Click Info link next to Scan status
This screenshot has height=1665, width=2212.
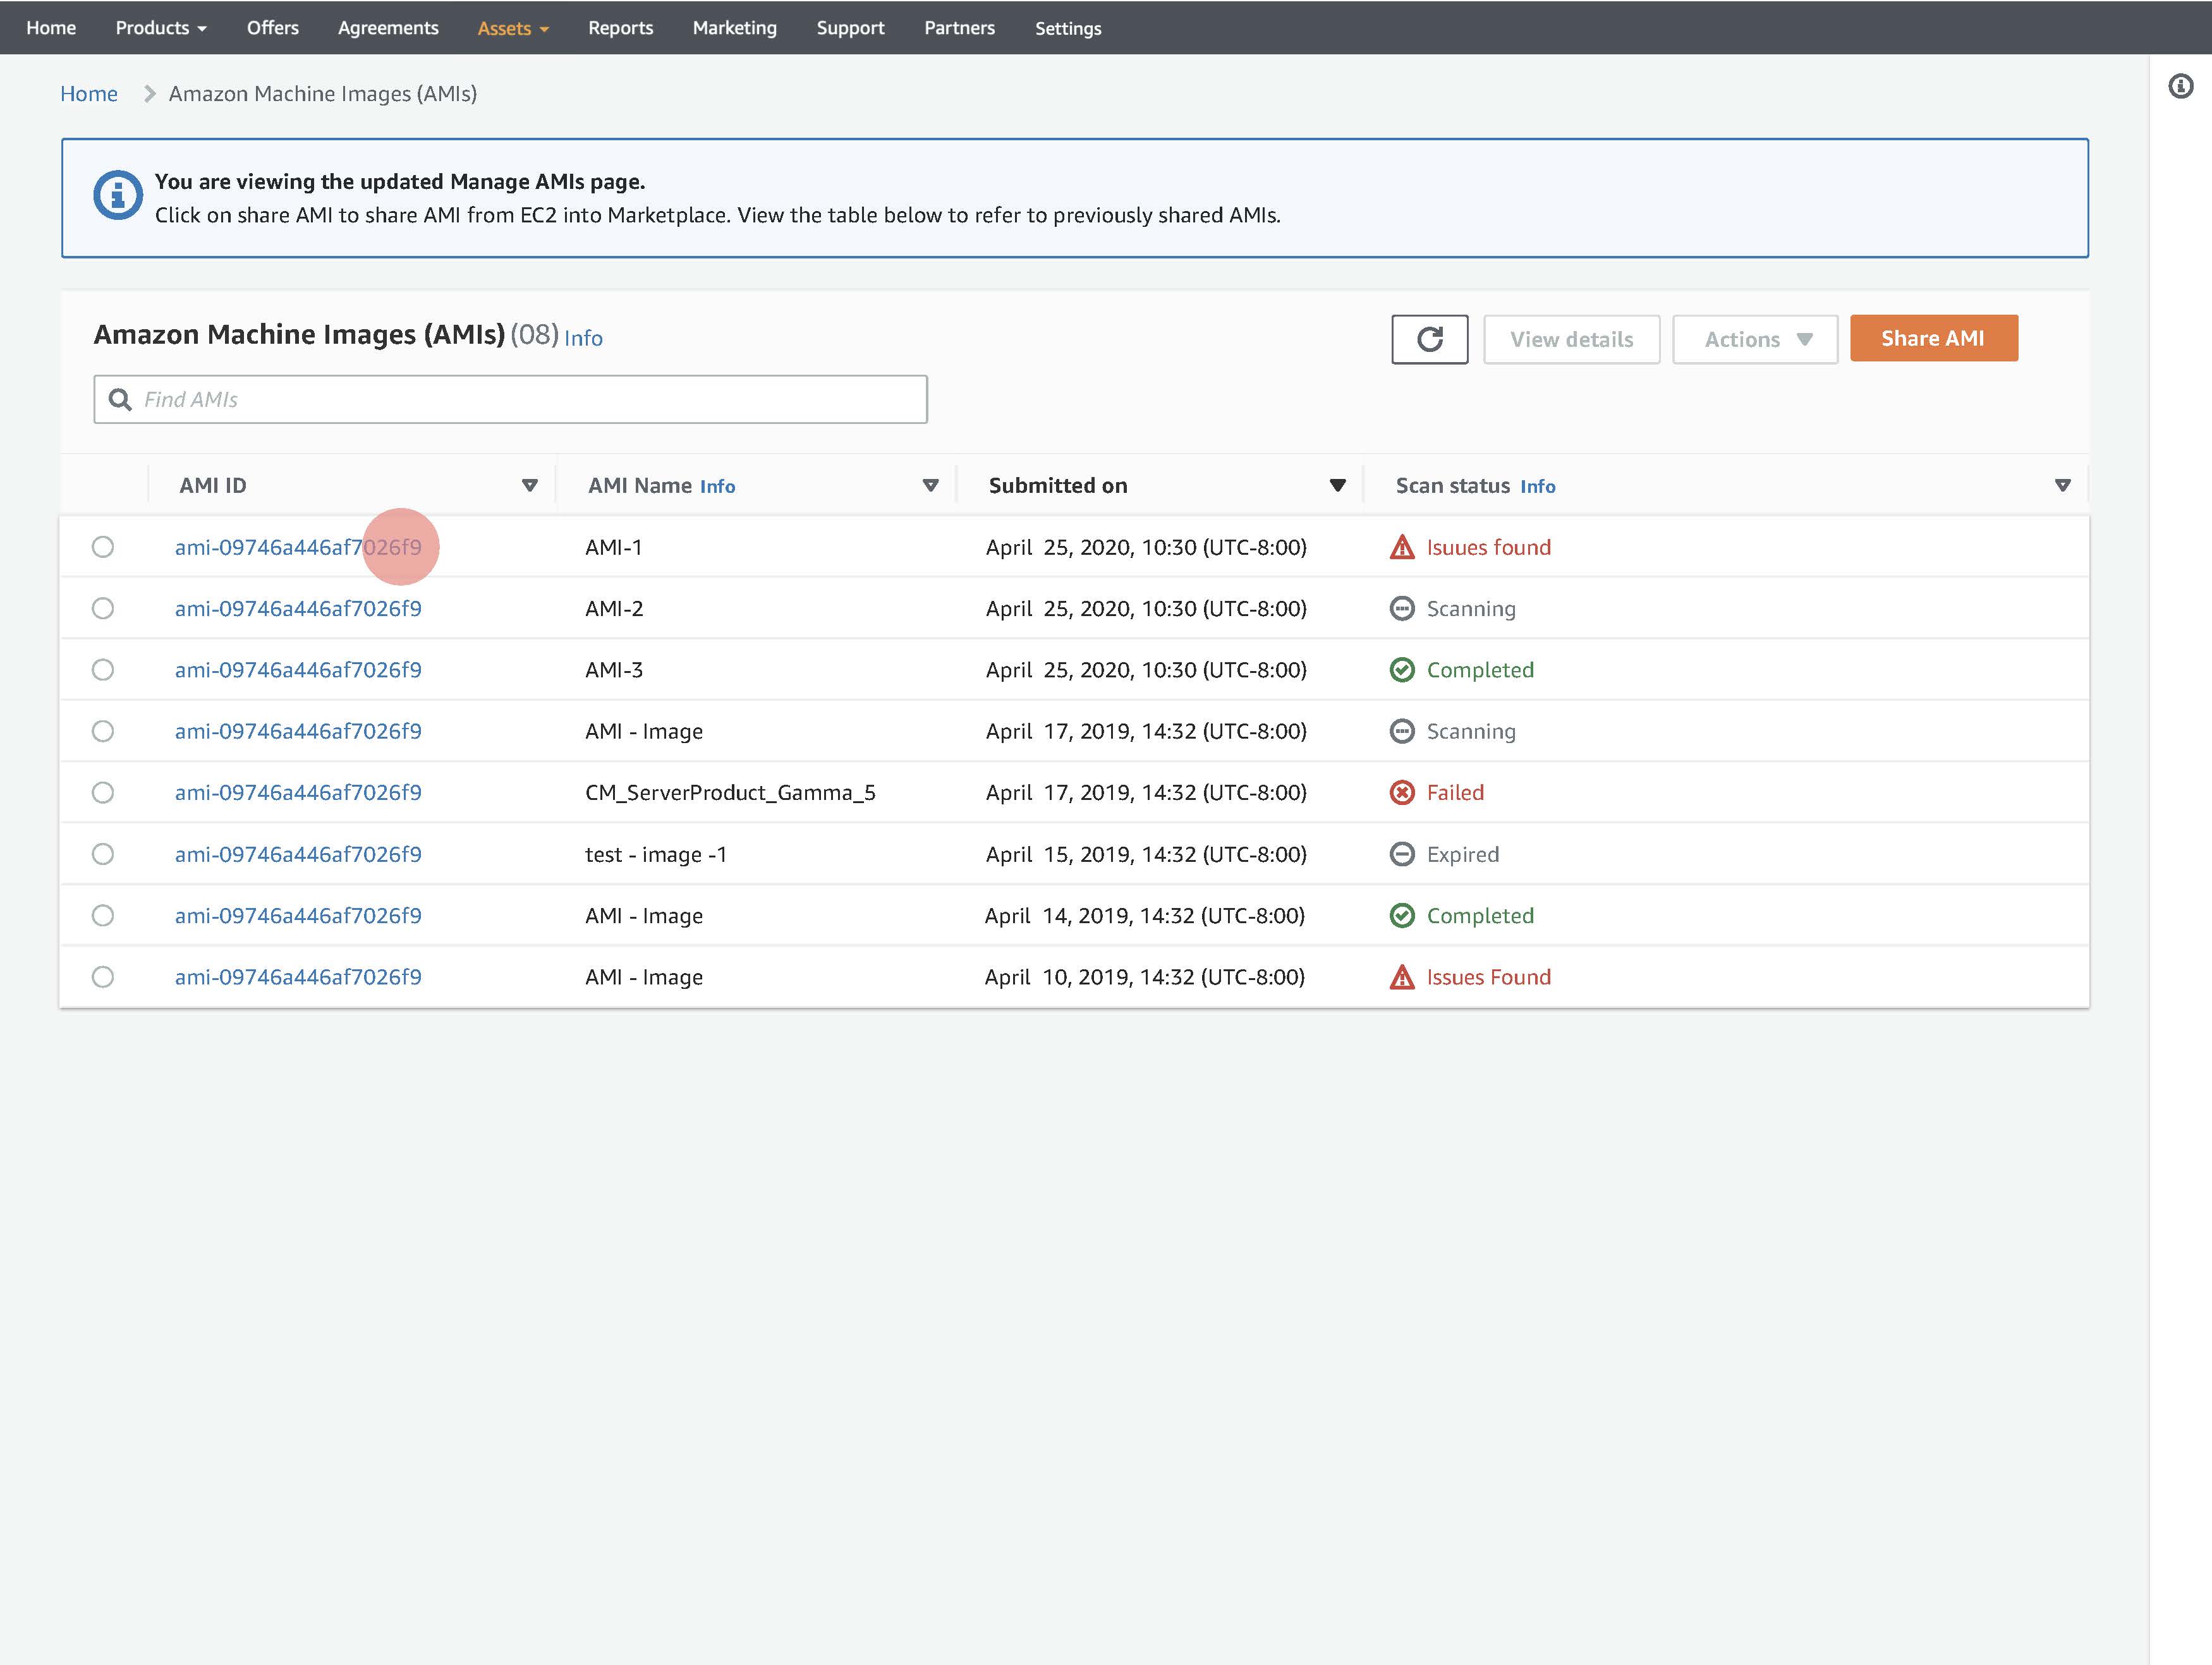coord(1537,486)
